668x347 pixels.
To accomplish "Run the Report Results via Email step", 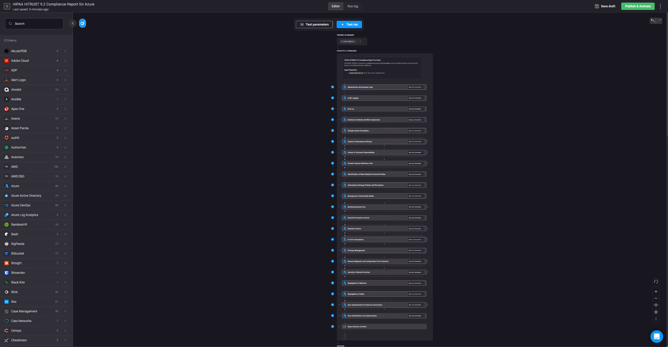I will (x=332, y=326).
